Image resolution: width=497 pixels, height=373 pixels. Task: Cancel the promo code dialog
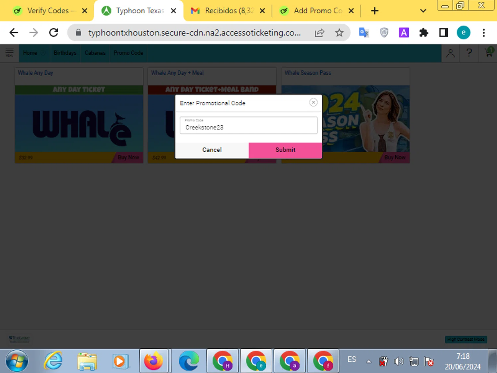212,150
